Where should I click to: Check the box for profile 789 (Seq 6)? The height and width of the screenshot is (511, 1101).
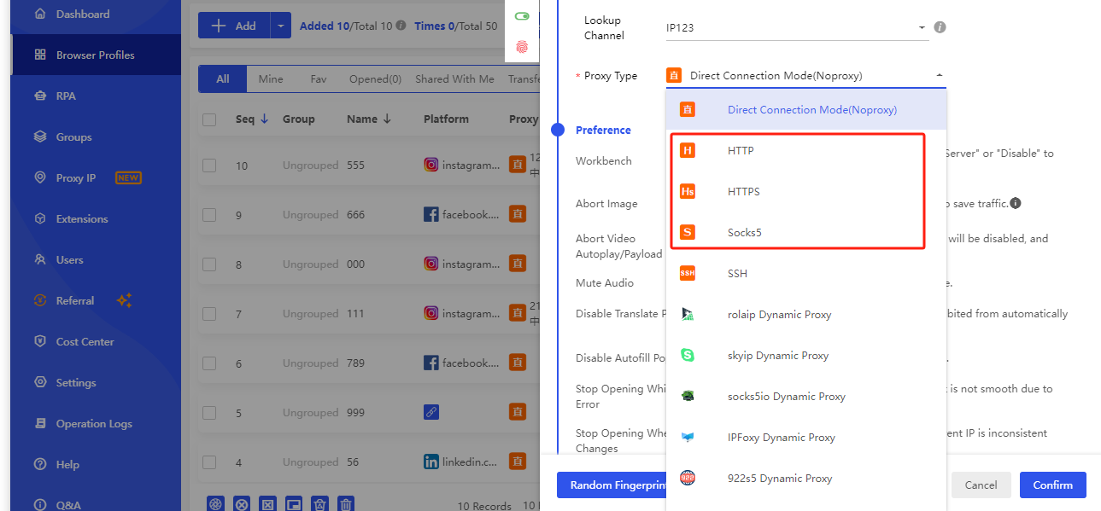point(209,363)
